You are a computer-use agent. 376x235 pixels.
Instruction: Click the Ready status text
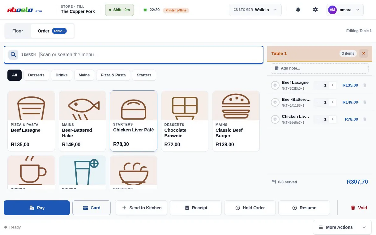15,227
